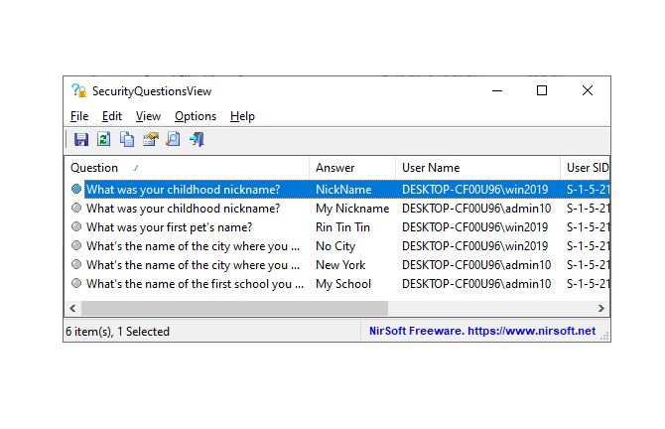Open the View menu
This screenshot has width=665, height=429.
(x=148, y=116)
